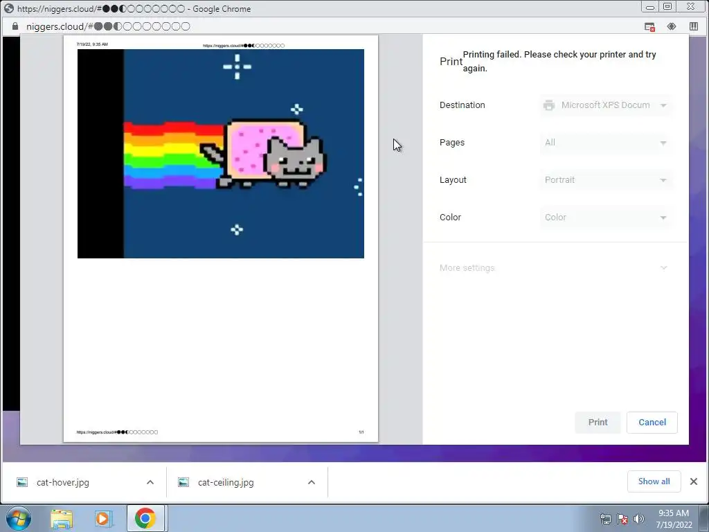Click the "Destination" label

click(x=462, y=105)
